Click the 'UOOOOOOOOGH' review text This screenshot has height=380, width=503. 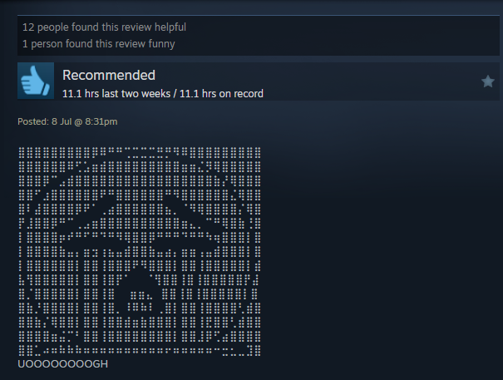pos(63,364)
